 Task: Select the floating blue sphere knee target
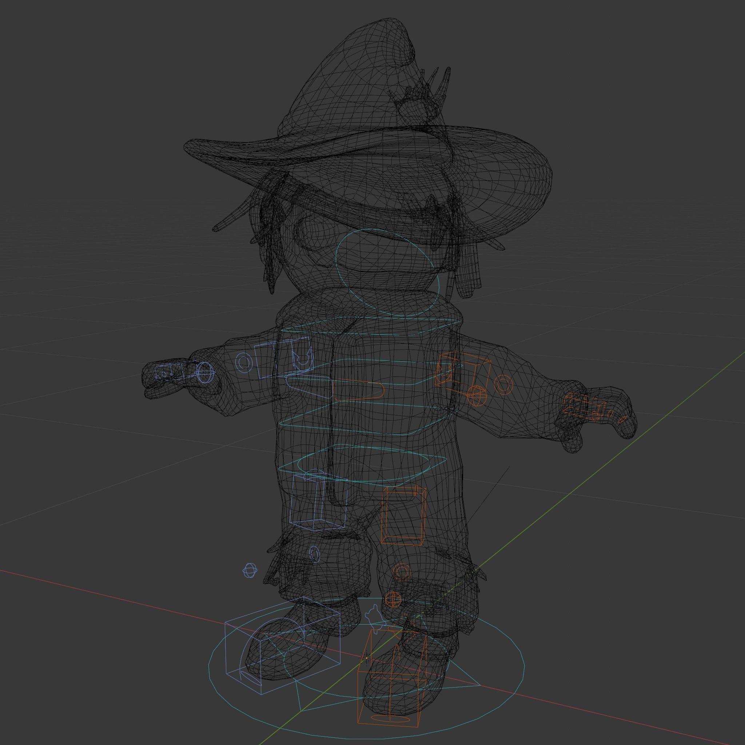point(250,570)
